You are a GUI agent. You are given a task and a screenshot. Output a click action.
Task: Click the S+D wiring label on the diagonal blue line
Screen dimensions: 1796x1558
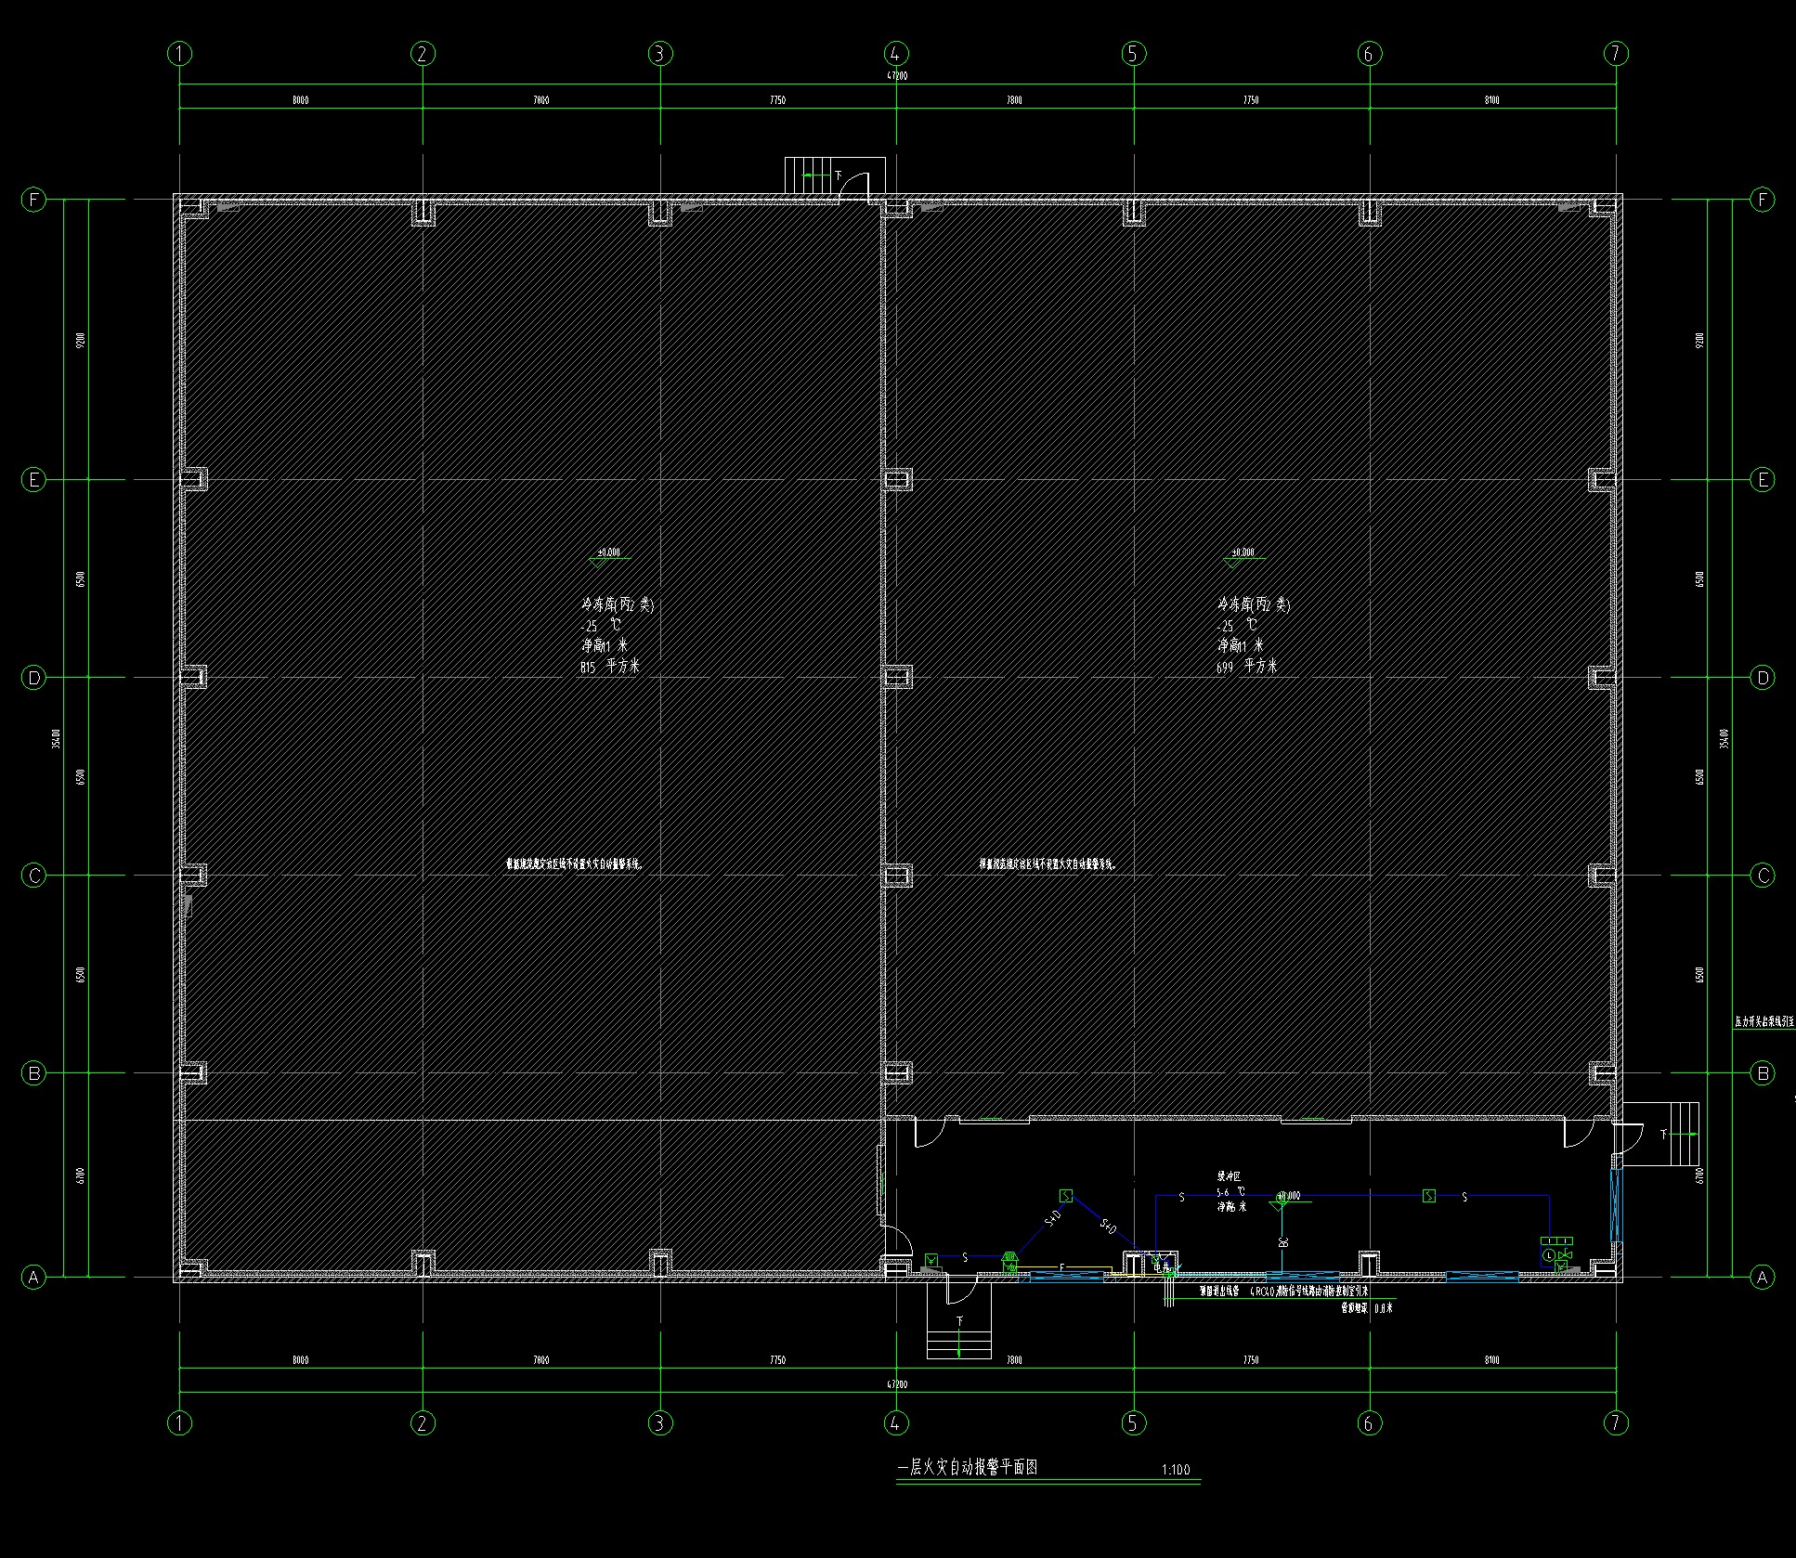coord(1053,1219)
